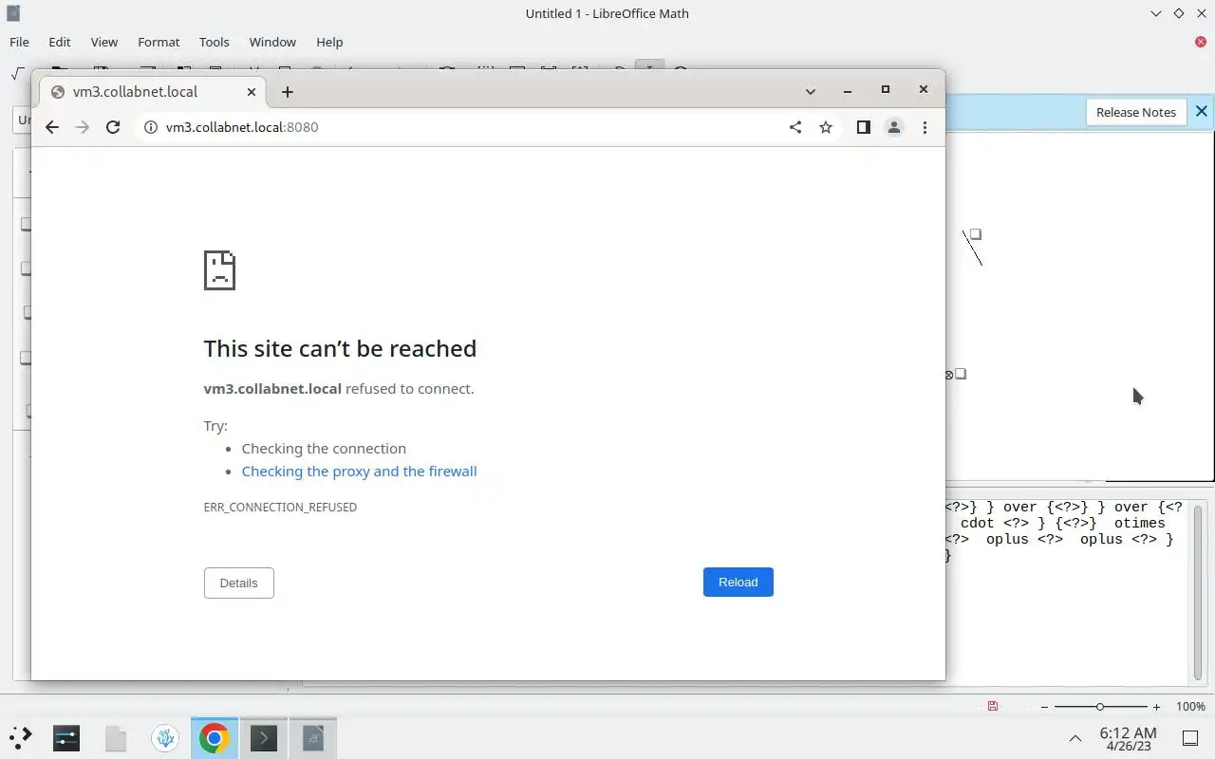Screen dimensions: 1215x759
Task: Open the LibreOffice View menu
Action: point(104,42)
